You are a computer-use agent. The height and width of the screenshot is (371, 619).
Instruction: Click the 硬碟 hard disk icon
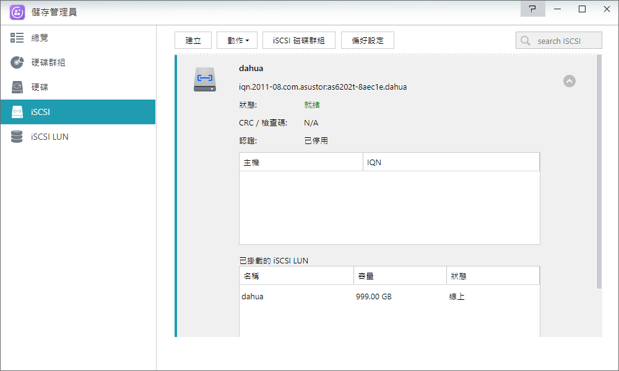tap(17, 87)
